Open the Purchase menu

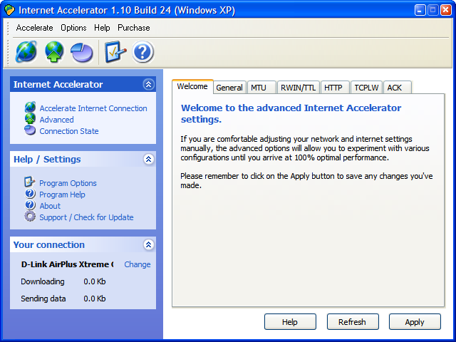[x=134, y=28]
